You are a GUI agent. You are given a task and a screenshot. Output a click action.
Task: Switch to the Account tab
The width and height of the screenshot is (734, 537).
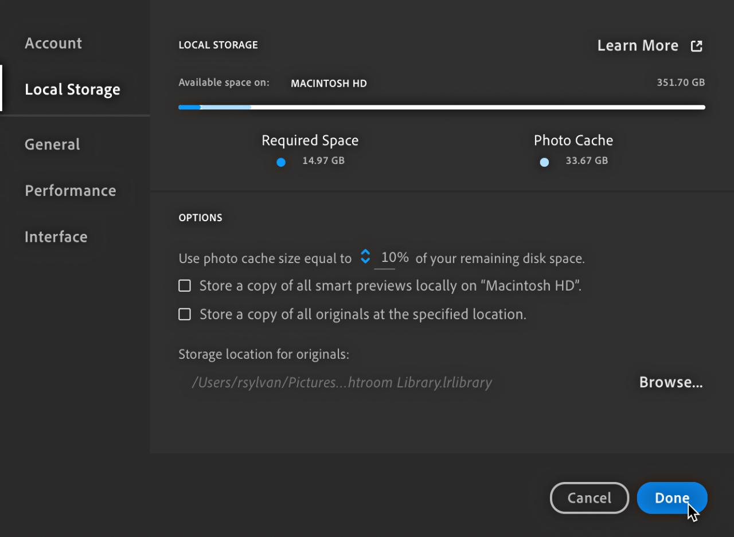(53, 43)
